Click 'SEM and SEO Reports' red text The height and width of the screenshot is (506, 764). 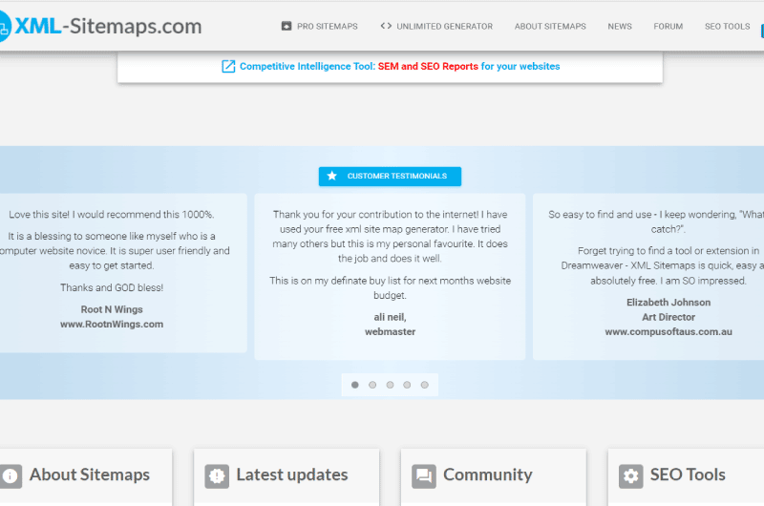click(428, 66)
